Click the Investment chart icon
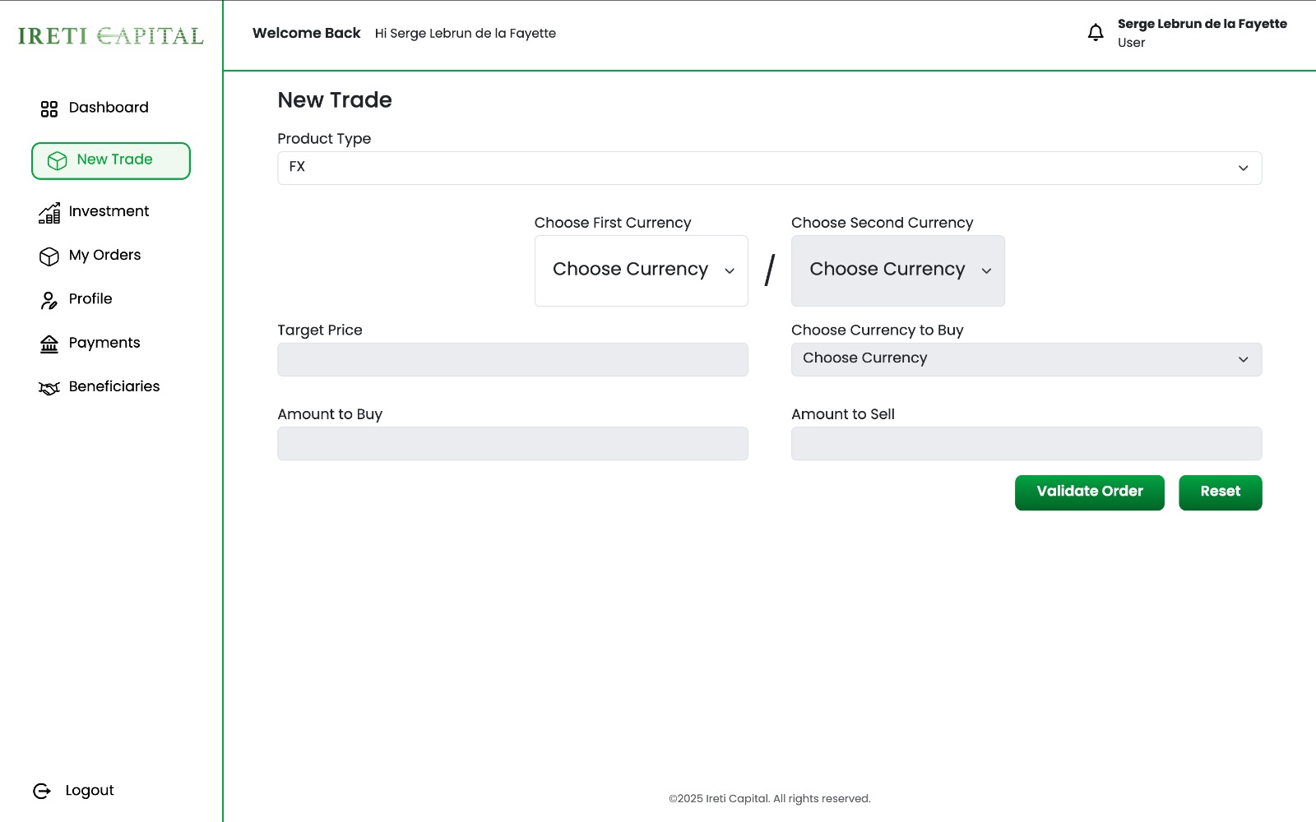Screen dimensions: 1316x822 [x=49, y=213]
